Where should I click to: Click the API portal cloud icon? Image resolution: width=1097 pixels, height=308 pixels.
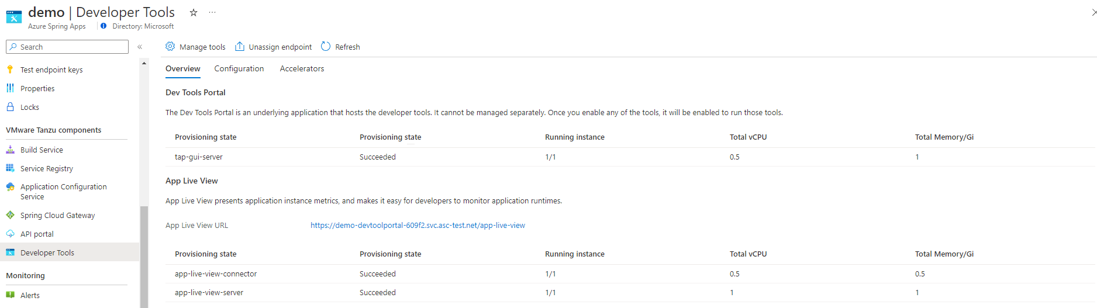[x=10, y=234]
